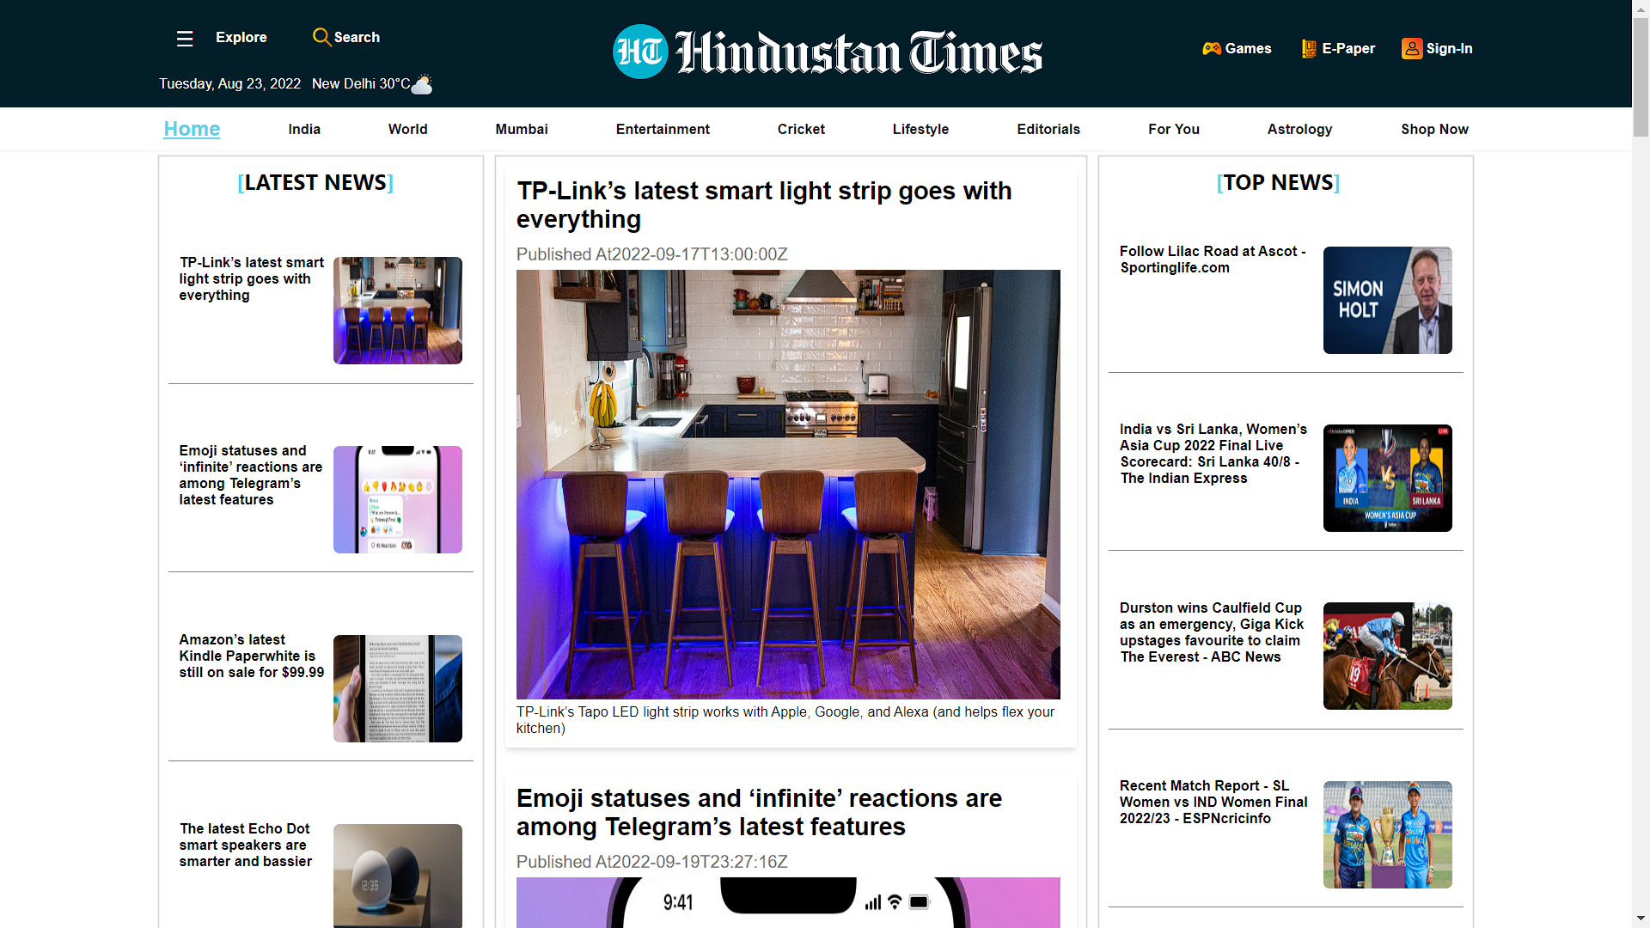
Task: Open Games via the controller icon
Action: click(x=1212, y=49)
